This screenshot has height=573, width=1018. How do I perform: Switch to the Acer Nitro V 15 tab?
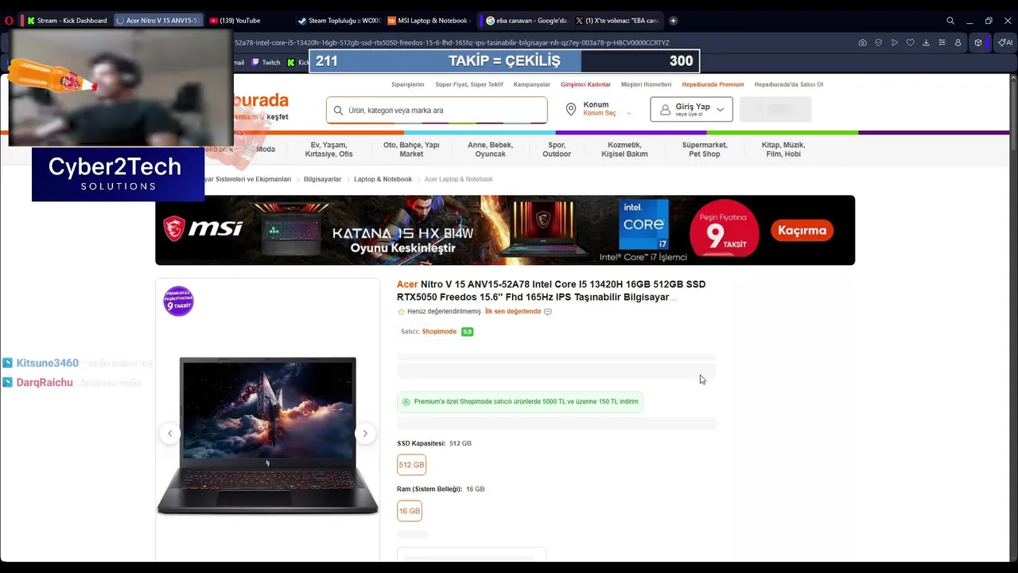[x=157, y=21]
